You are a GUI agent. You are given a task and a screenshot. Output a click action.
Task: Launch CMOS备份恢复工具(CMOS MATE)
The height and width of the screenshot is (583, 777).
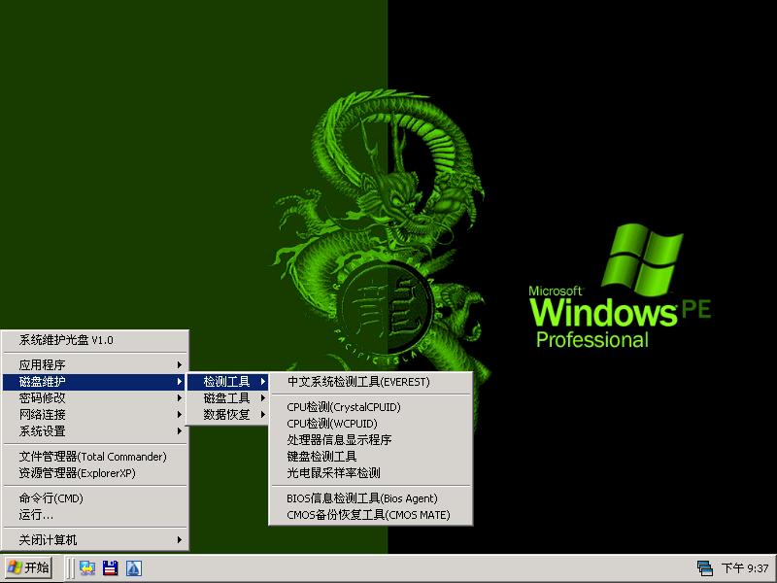[371, 515]
